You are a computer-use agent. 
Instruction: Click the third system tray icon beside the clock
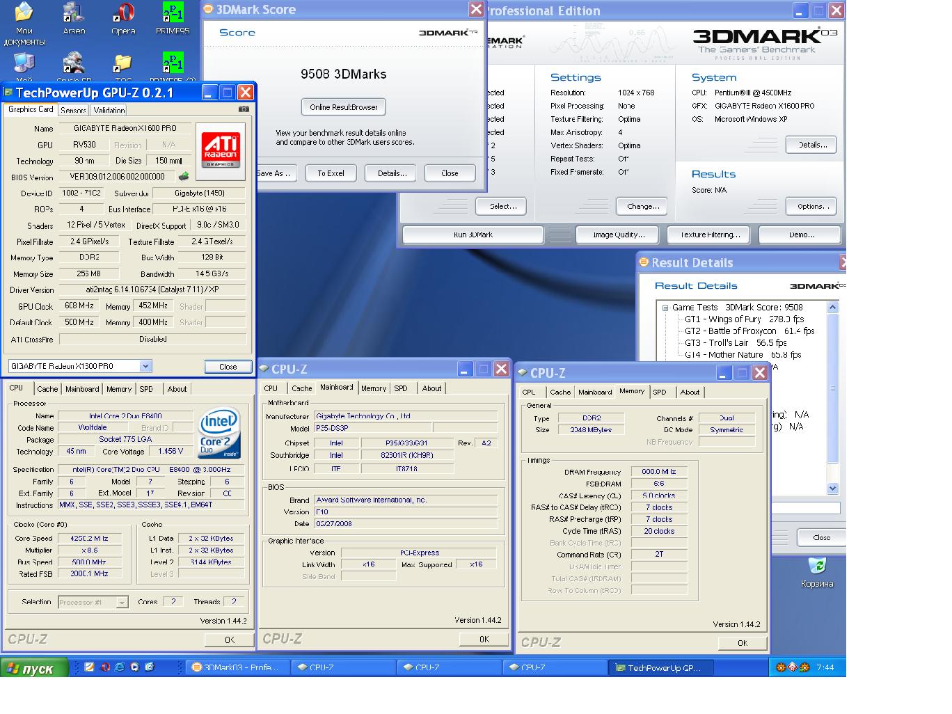(805, 667)
